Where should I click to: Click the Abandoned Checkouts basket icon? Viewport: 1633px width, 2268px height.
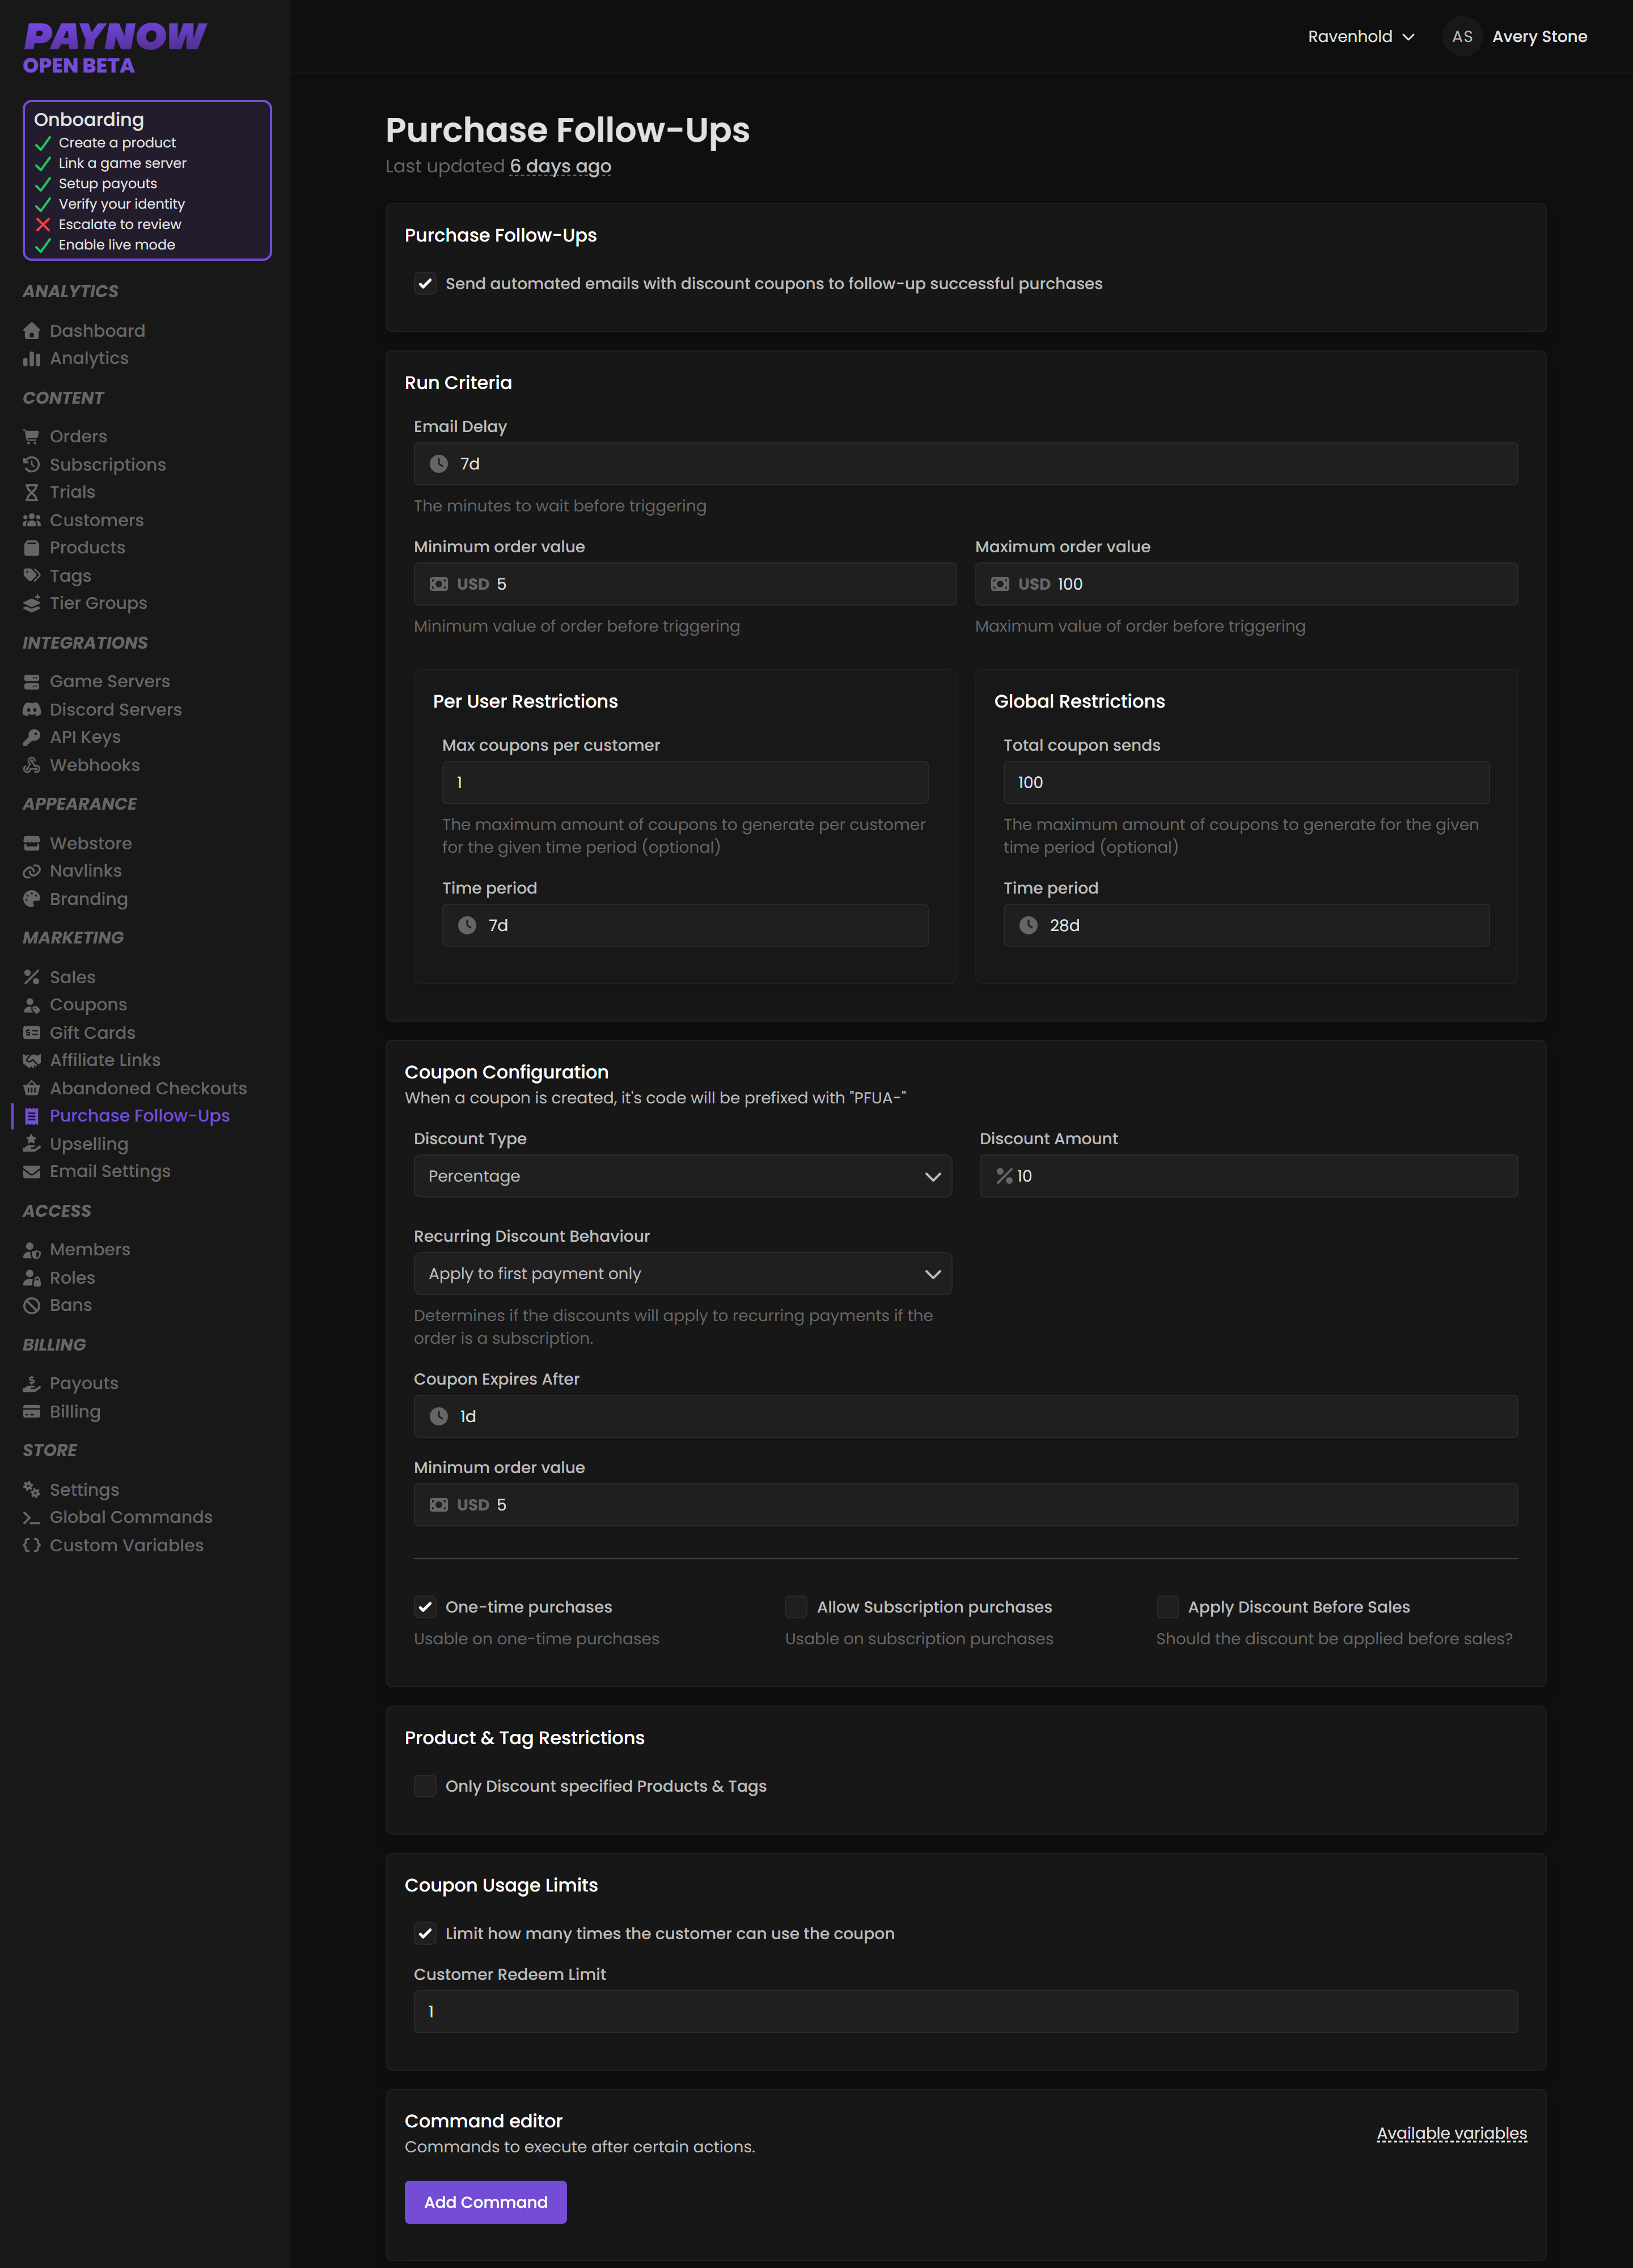point(32,1088)
